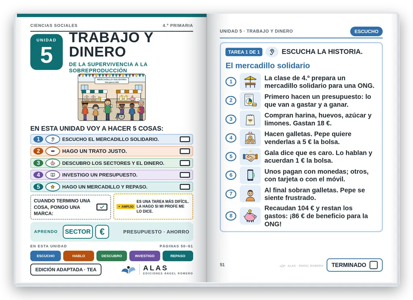Click the circled number 1 in the story list

(231, 82)
